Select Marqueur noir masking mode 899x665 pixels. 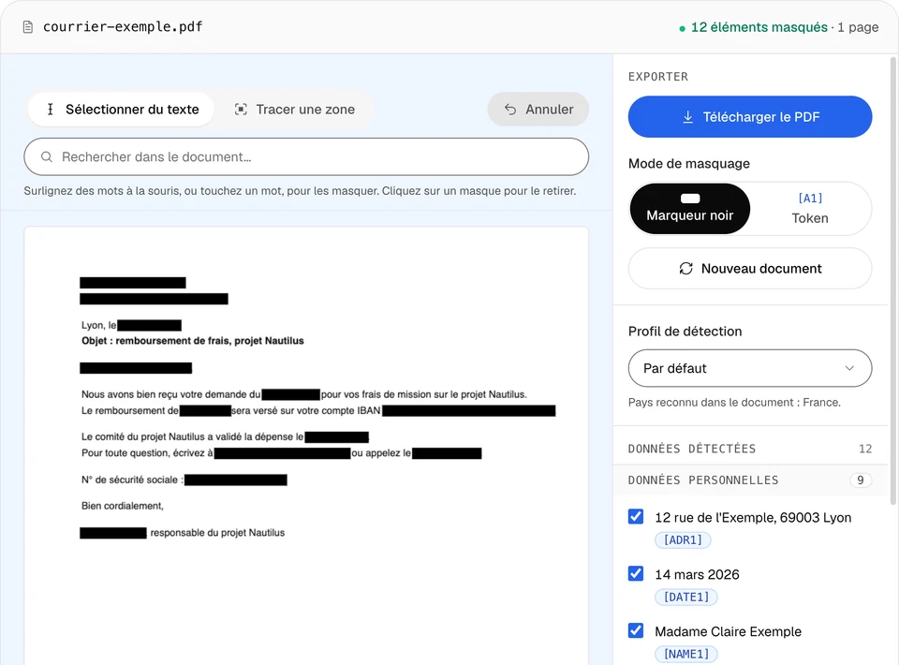[x=690, y=209]
